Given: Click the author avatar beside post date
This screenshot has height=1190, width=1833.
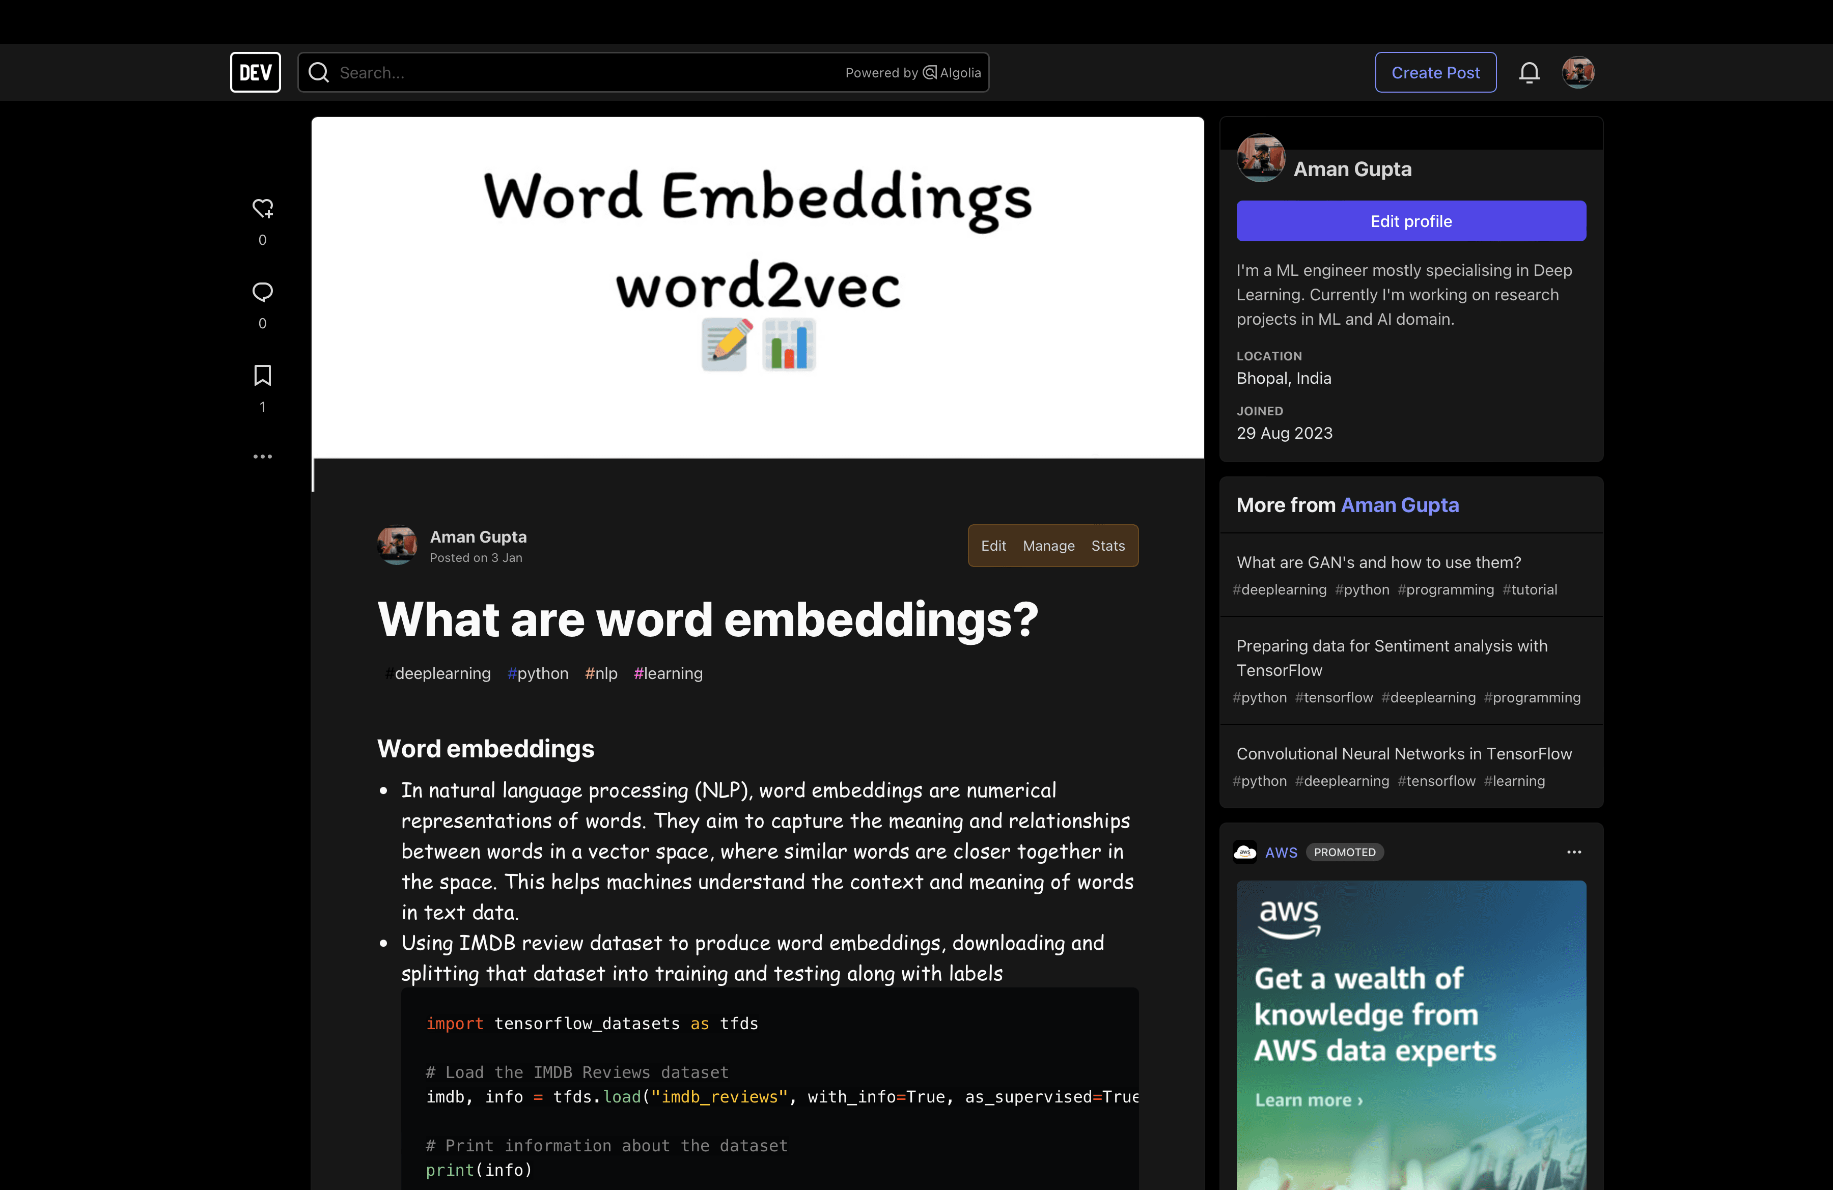Looking at the screenshot, I should coord(398,545).
